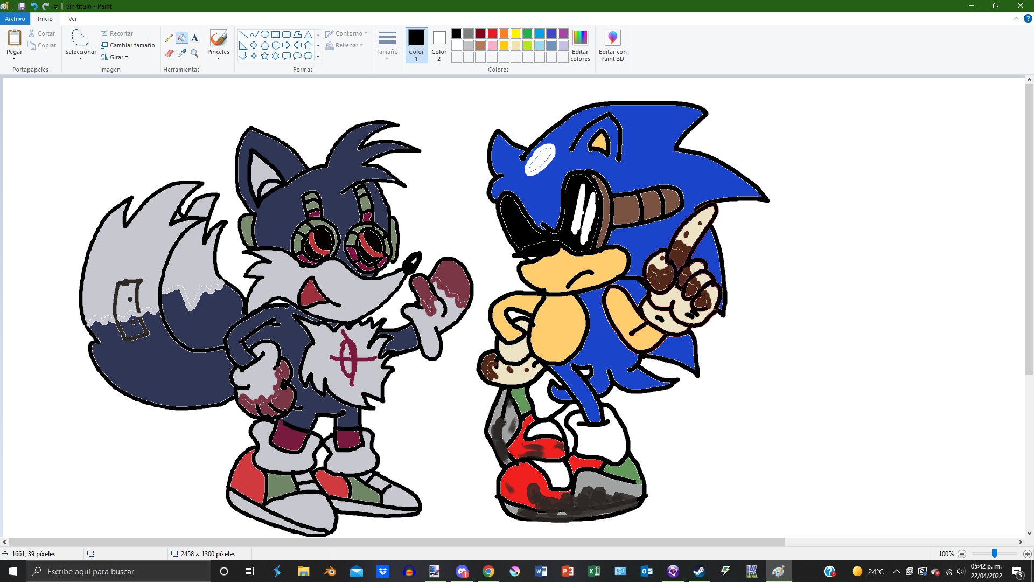1034x582 pixels.
Task: Click Cambiar tamaño resize button
Action: point(128,45)
